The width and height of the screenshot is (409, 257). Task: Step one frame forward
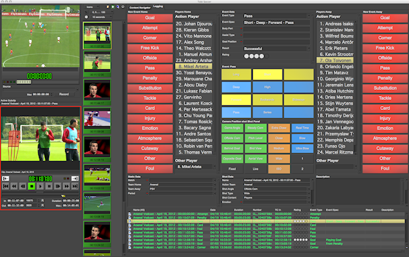click(x=58, y=187)
